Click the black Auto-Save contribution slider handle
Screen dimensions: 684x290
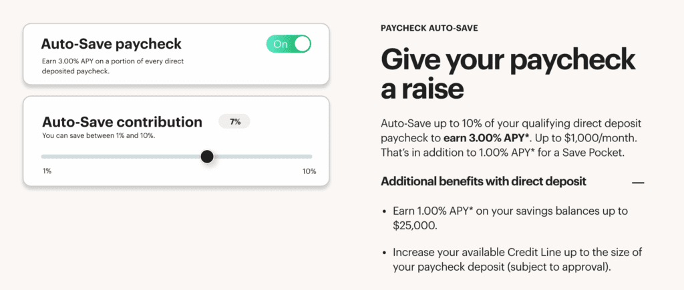click(207, 156)
